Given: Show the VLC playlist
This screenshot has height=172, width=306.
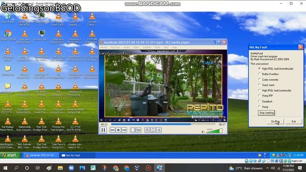Looking at the screenshot, I should click(147, 130).
